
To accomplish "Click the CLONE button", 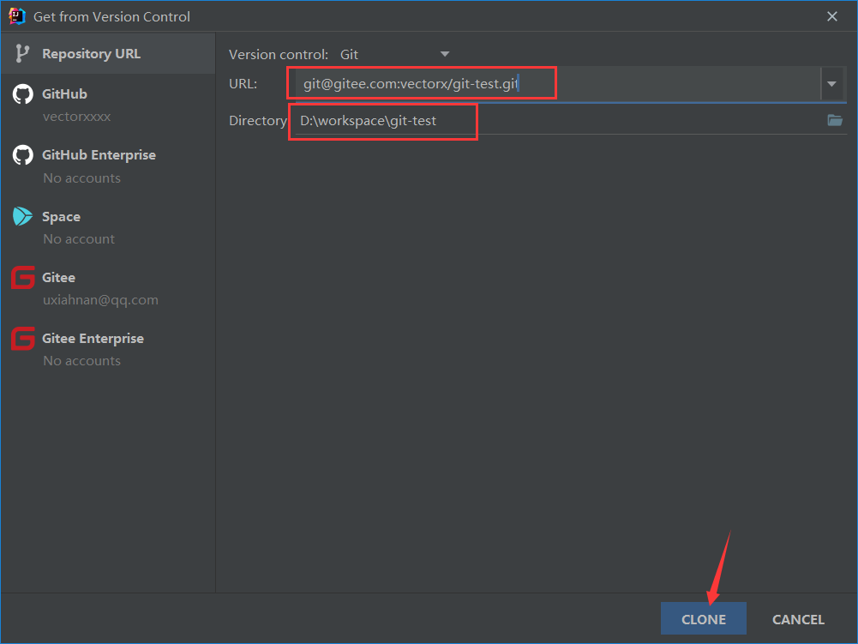I will coord(703,619).
